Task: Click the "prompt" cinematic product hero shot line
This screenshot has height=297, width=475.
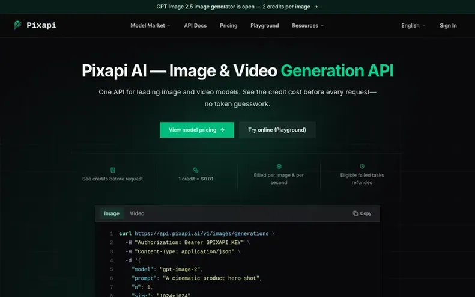Action: (x=196, y=278)
